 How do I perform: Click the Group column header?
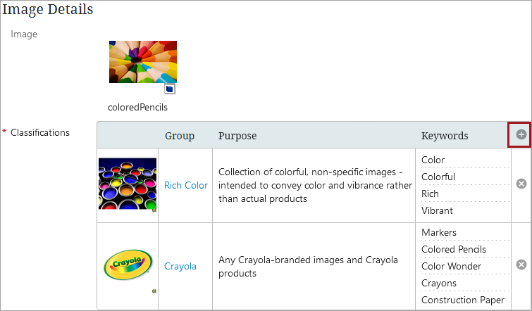(180, 136)
